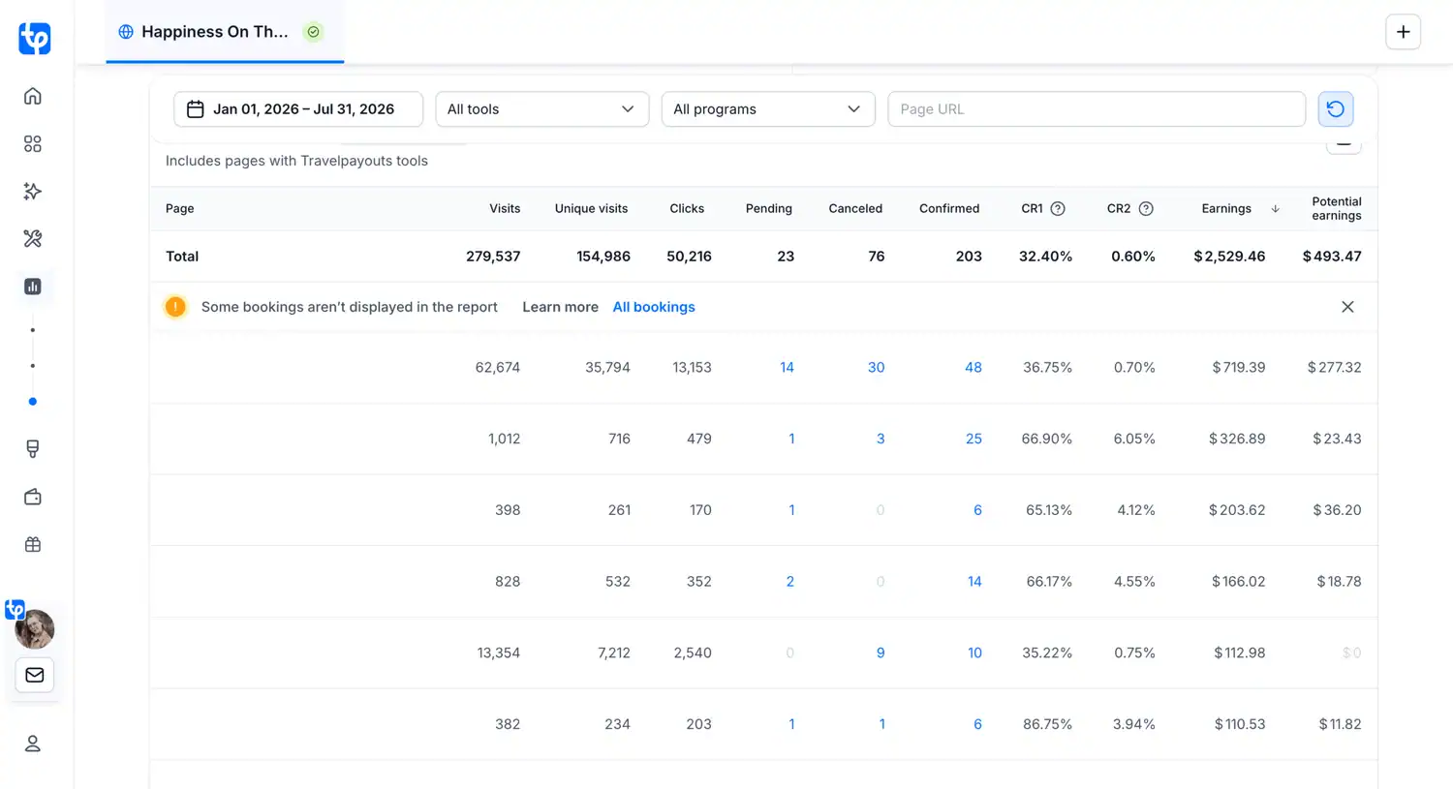Click the orange warning icon
Image resolution: width=1453 pixels, height=789 pixels.
click(x=175, y=307)
